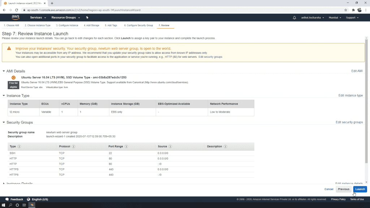This screenshot has width=370, height=208.
Task: Open the Windows Start menu
Action: pyautogui.click(x=3, y=205)
